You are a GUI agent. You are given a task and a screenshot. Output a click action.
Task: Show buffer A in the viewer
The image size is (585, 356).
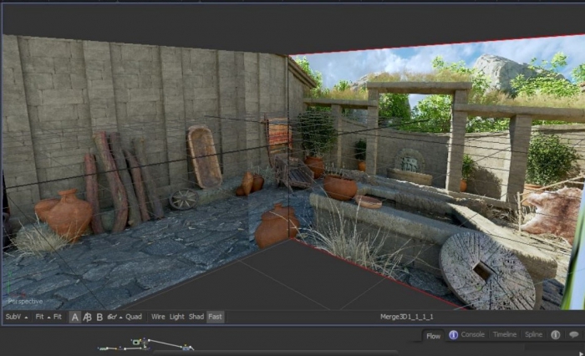(x=75, y=317)
